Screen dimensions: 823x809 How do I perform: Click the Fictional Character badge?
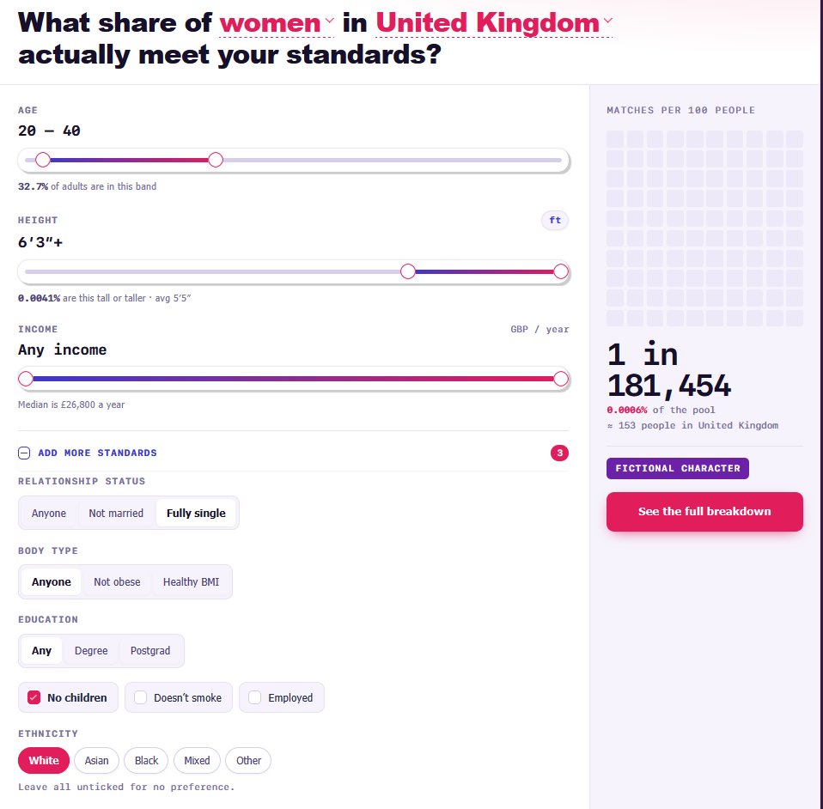678,469
